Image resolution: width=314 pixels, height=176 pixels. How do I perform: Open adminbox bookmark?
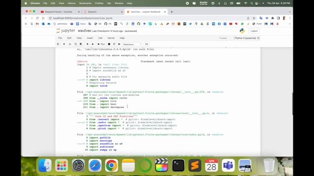(60, 24)
